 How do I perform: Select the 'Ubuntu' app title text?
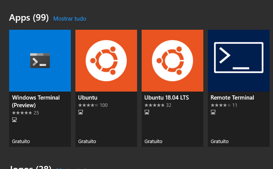coord(88,98)
